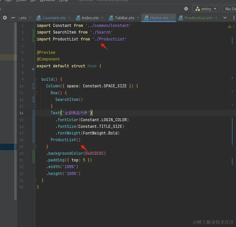Viewport: 236px width, 227px height.
Task: Click the ETS file icon on Index.ets tab
Action: click(78, 18)
